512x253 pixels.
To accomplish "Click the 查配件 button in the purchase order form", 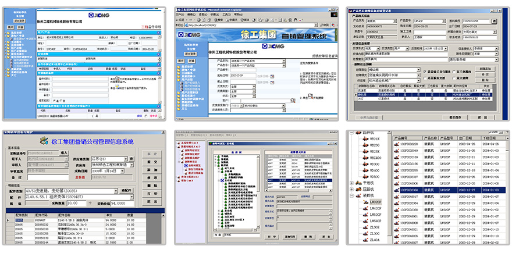I will 126,190.
